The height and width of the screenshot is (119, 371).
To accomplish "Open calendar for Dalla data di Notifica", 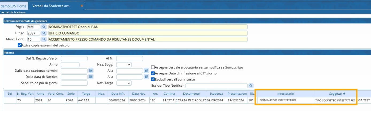I will pos(91,77).
